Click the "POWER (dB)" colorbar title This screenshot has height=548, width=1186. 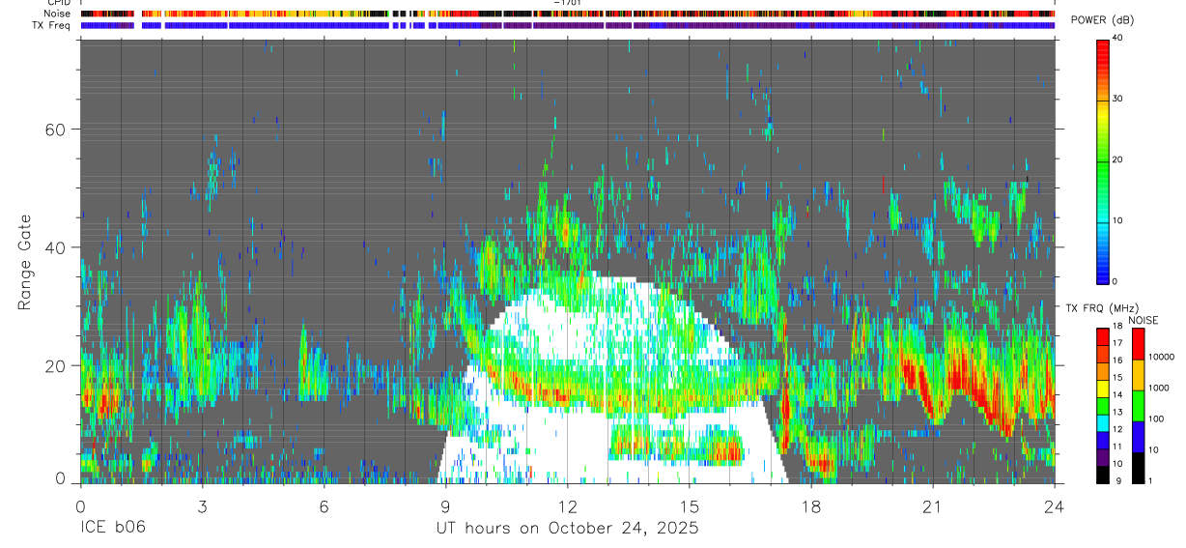pyautogui.click(x=1103, y=20)
